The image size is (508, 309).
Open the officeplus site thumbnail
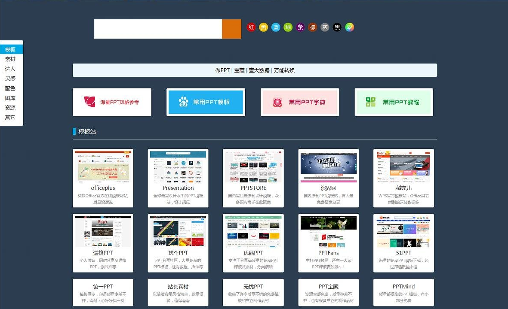pos(103,167)
